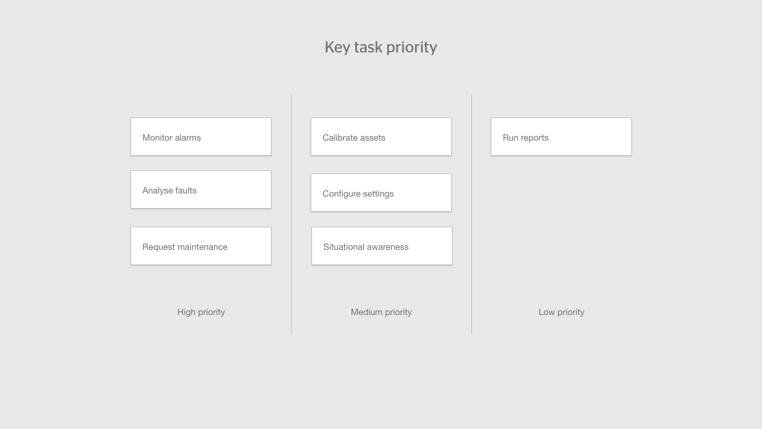Click the Request maintenance text
762x429 pixels.
click(x=185, y=247)
